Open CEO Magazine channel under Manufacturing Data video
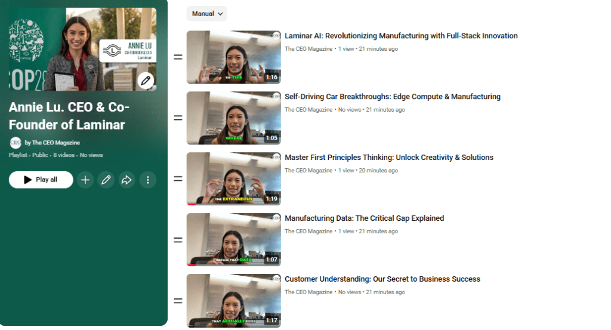The image size is (611, 330). click(308, 232)
